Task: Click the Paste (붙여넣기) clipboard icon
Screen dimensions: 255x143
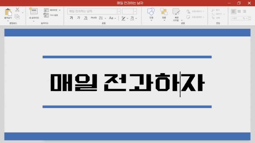Action: click(x=8, y=12)
